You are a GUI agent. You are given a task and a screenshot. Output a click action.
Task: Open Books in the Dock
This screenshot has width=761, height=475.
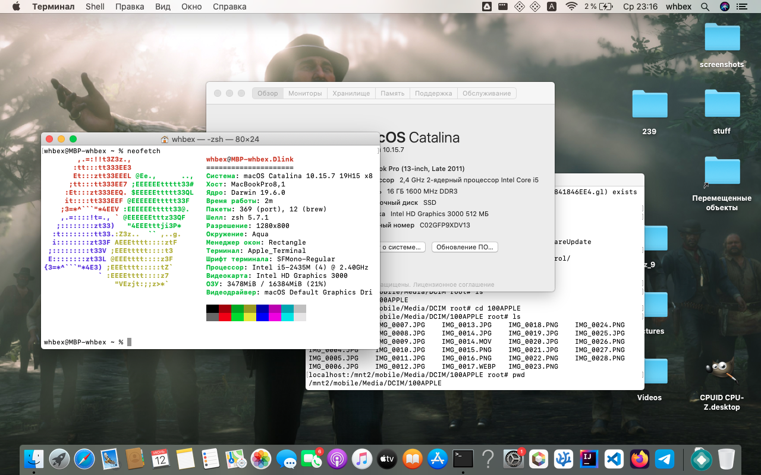413,459
